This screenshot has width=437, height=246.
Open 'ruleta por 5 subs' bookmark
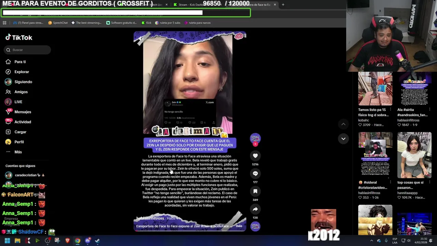point(168,23)
